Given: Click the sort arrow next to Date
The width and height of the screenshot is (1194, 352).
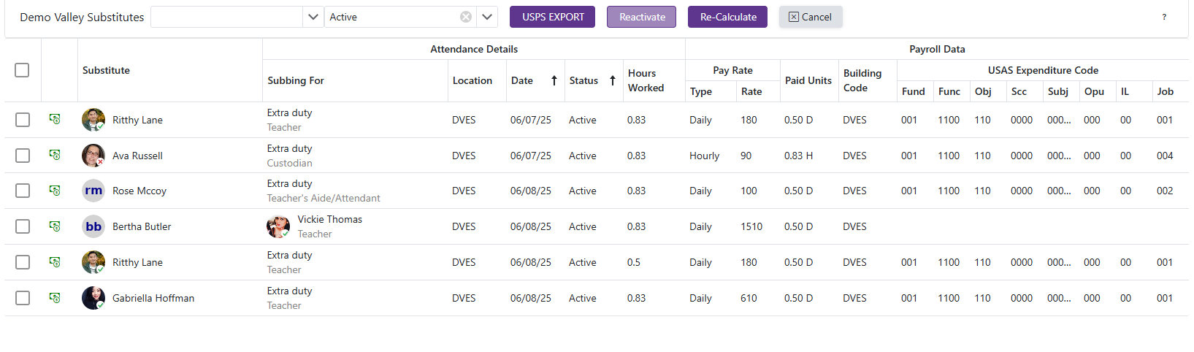Looking at the screenshot, I should coord(554,81).
